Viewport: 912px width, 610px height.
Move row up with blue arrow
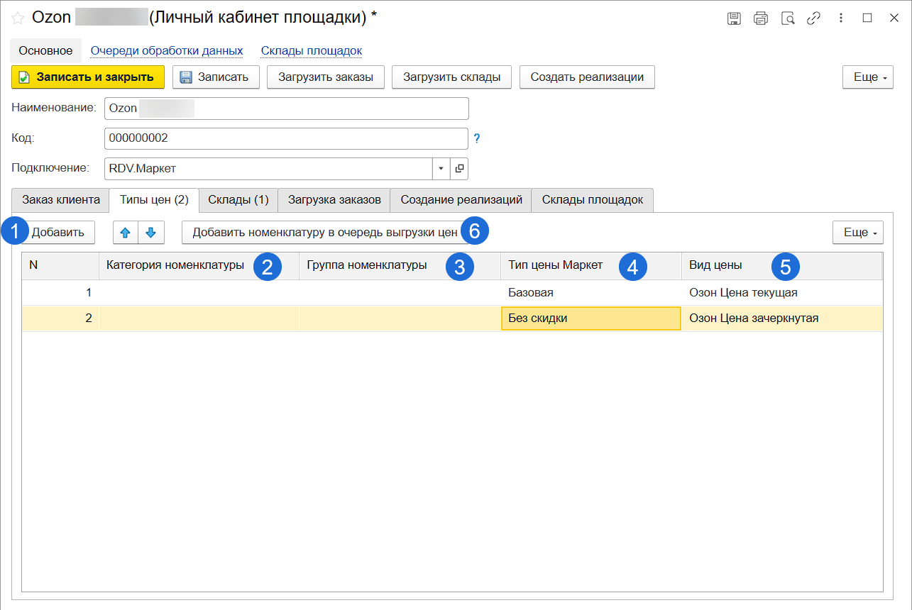pyautogui.click(x=126, y=232)
